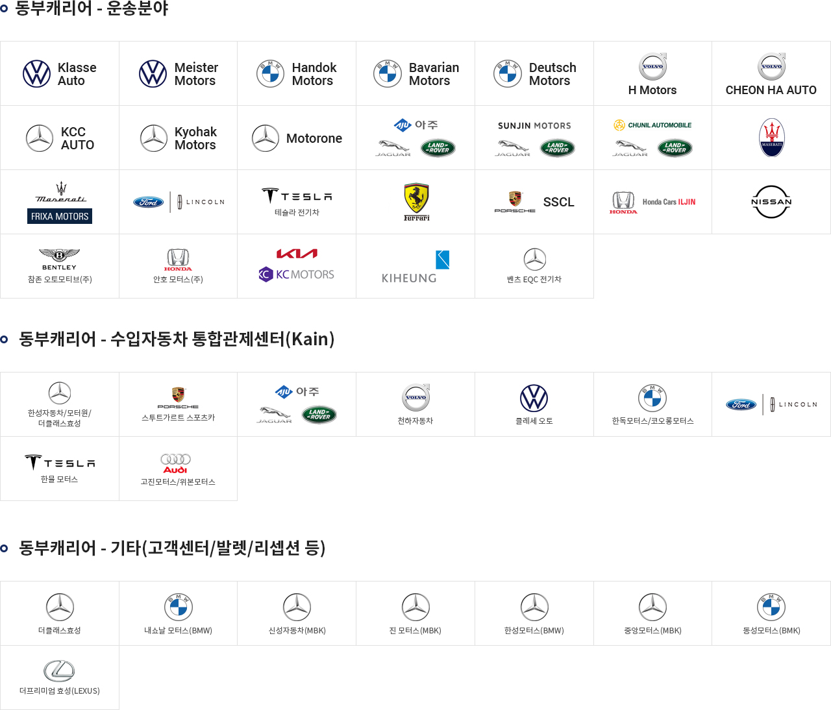Viewport: 831px width, 710px height.
Task: Click the KIHEUNG logo
Action: tap(415, 267)
